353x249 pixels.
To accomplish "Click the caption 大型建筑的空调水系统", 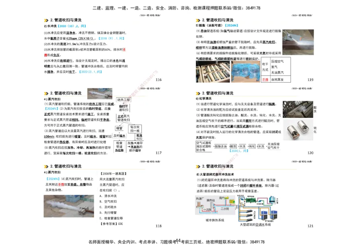I will [x=255, y=224].
